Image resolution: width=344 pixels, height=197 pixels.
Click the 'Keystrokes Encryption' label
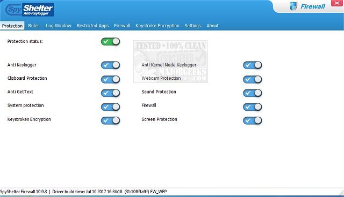[x=29, y=119]
